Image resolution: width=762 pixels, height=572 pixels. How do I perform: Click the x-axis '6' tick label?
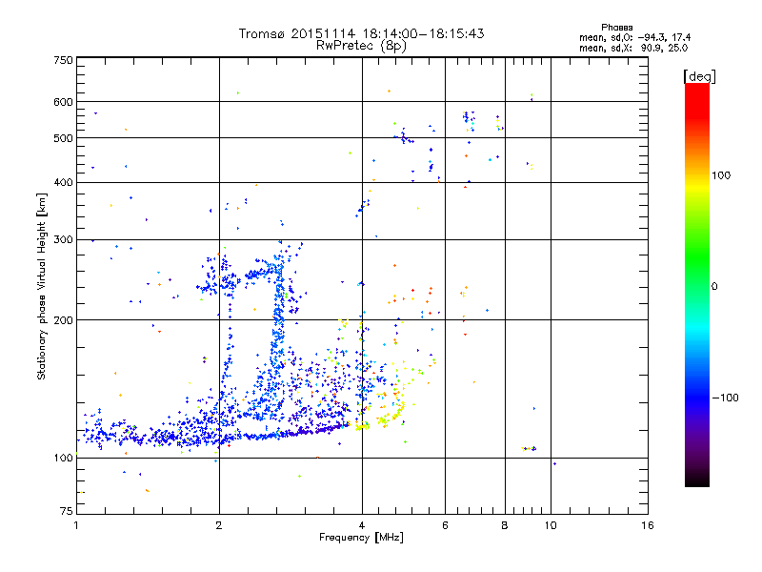tap(445, 525)
